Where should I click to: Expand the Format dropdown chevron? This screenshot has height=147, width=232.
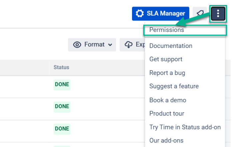(110, 45)
